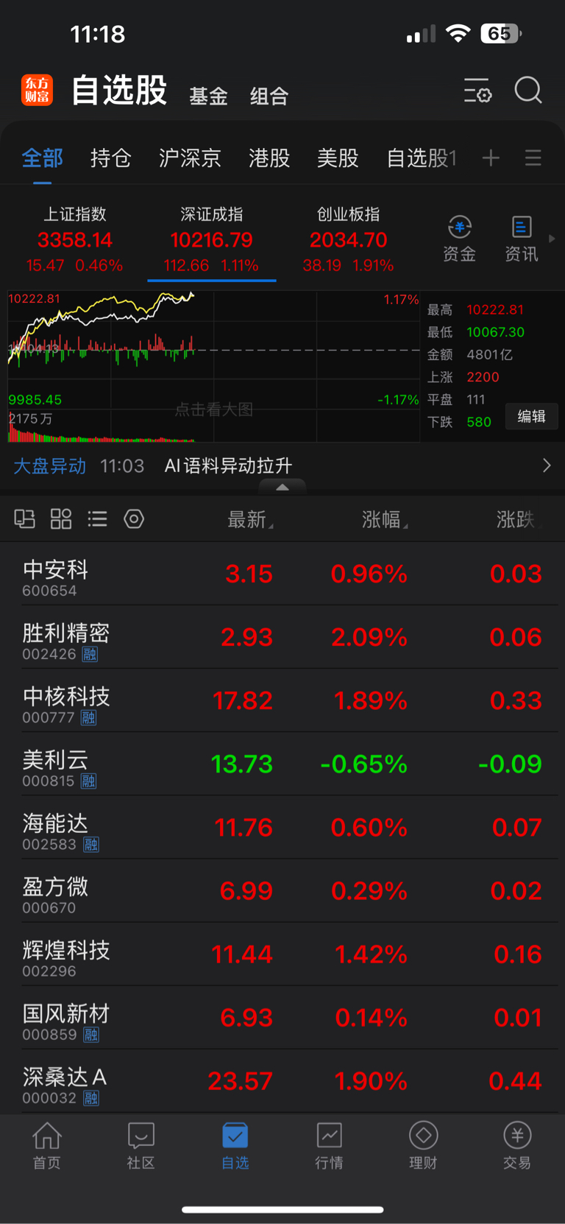The height and width of the screenshot is (1224, 565).
Task: Tap the -0.65% change of 美利云
Action: (363, 764)
